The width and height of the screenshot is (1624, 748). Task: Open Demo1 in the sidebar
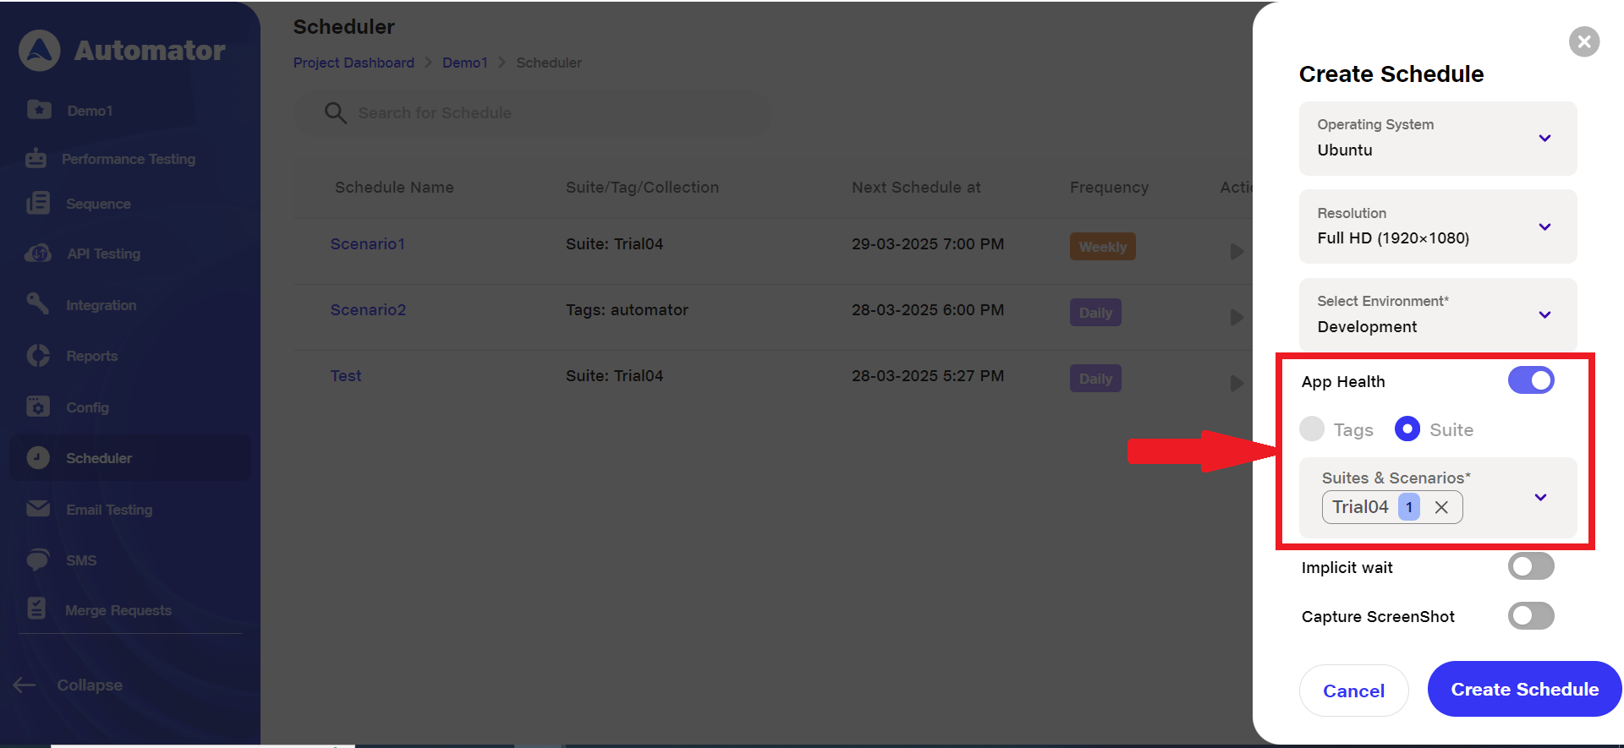(90, 111)
